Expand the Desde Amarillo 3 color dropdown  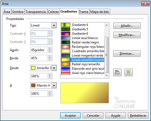tap(54, 68)
